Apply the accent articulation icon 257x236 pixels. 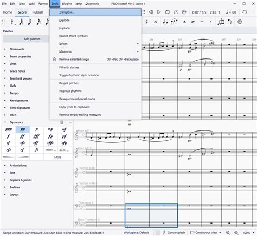pos(193,22)
